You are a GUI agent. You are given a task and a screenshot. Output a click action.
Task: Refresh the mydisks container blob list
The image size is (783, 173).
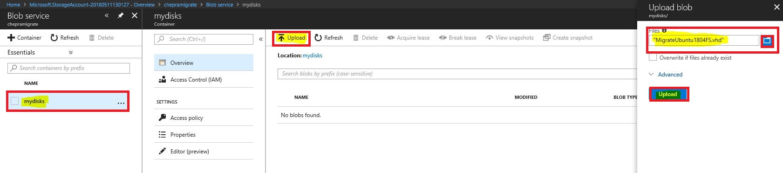(x=328, y=38)
